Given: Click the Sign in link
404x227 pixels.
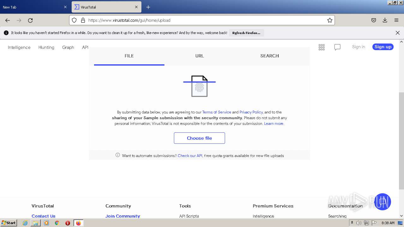Looking at the screenshot, I should pyautogui.click(x=359, y=47).
